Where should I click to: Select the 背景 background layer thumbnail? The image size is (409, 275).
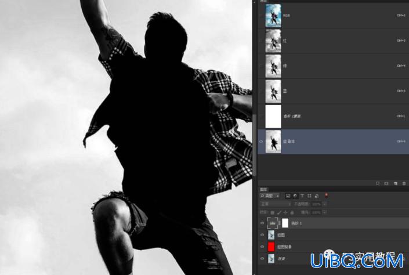(272, 258)
